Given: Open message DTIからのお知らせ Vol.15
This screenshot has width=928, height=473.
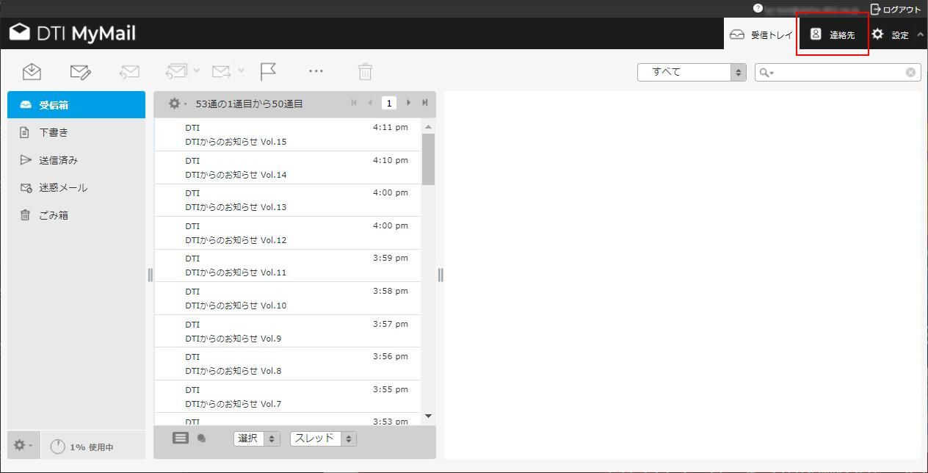Looking at the screenshot, I should (x=288, y=134).
